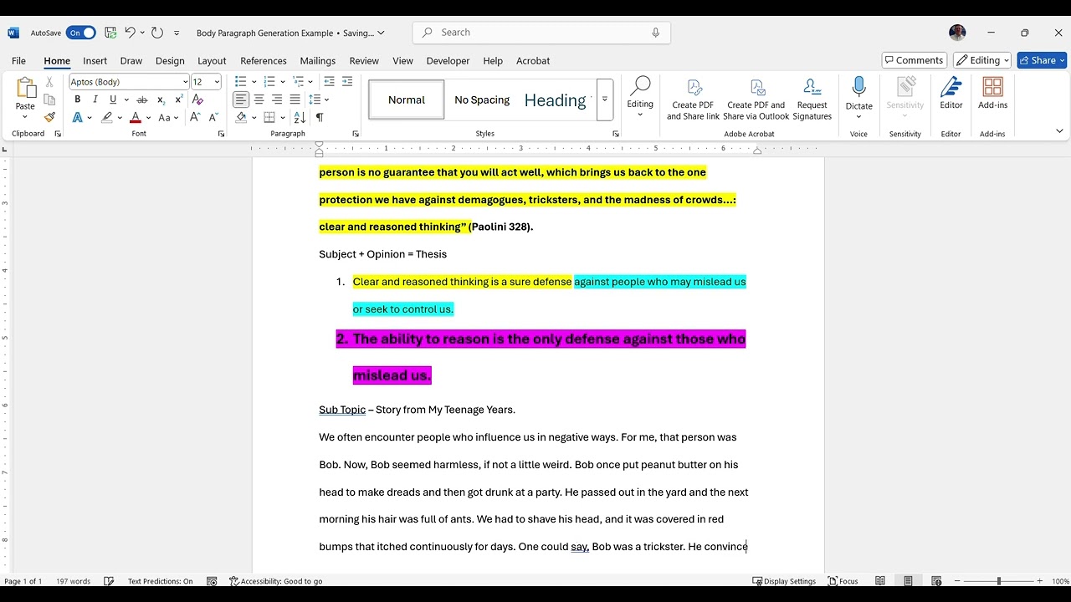Apply the red font color
Image resolution: width=1071 pixels, height=602 pixels.
[136, 118]
